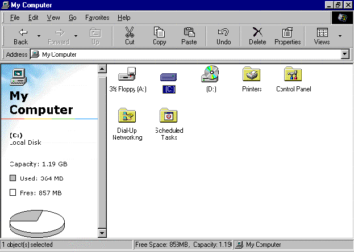
Task: Open the Printers folder icon
Action: pos(252,75)
